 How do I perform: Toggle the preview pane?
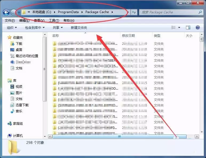coord(188,27)
